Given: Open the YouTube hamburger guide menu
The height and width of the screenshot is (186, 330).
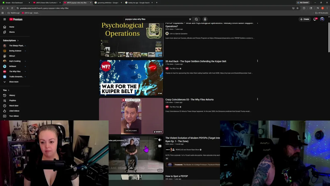Looking at the screenshot, I should pyautogui.click(x=4, y=19).
